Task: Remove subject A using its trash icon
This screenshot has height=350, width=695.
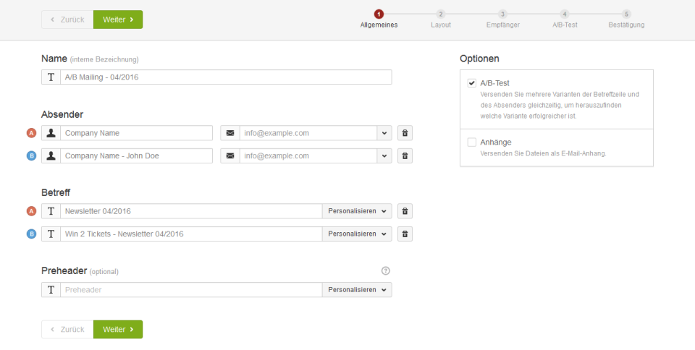Action: (405, 211)
